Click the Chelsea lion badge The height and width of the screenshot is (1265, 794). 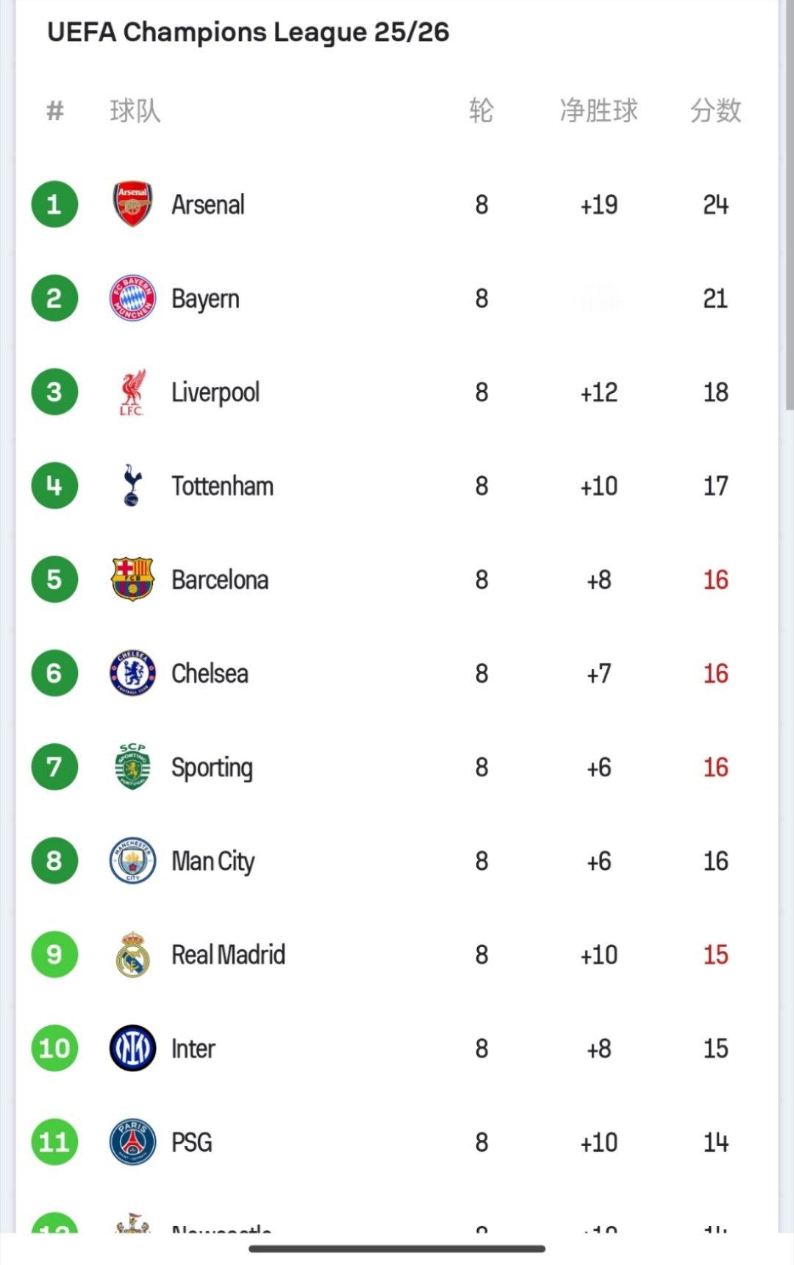click(132, 673)
